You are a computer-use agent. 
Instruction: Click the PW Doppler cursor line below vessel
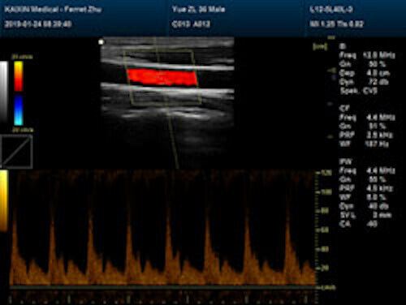173,138
